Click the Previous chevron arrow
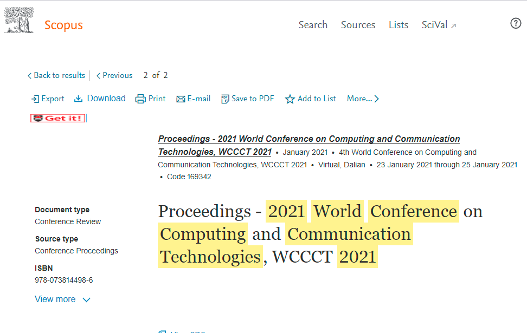The width and height of the screenshot is (527, 333). [98, 76]
